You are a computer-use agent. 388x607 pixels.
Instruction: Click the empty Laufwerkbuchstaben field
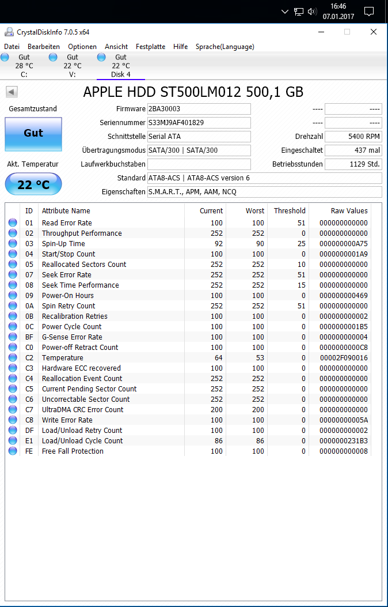[x=199, y=164]
